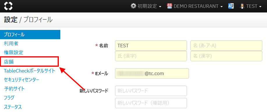Screen dimensions: 267x112
Task: Click the TableCheck logo icon
Action: pyautogui.click(x=8, y=6)
